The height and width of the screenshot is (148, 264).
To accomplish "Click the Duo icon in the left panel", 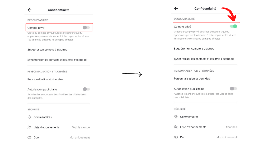I will [x=29, y=137].
